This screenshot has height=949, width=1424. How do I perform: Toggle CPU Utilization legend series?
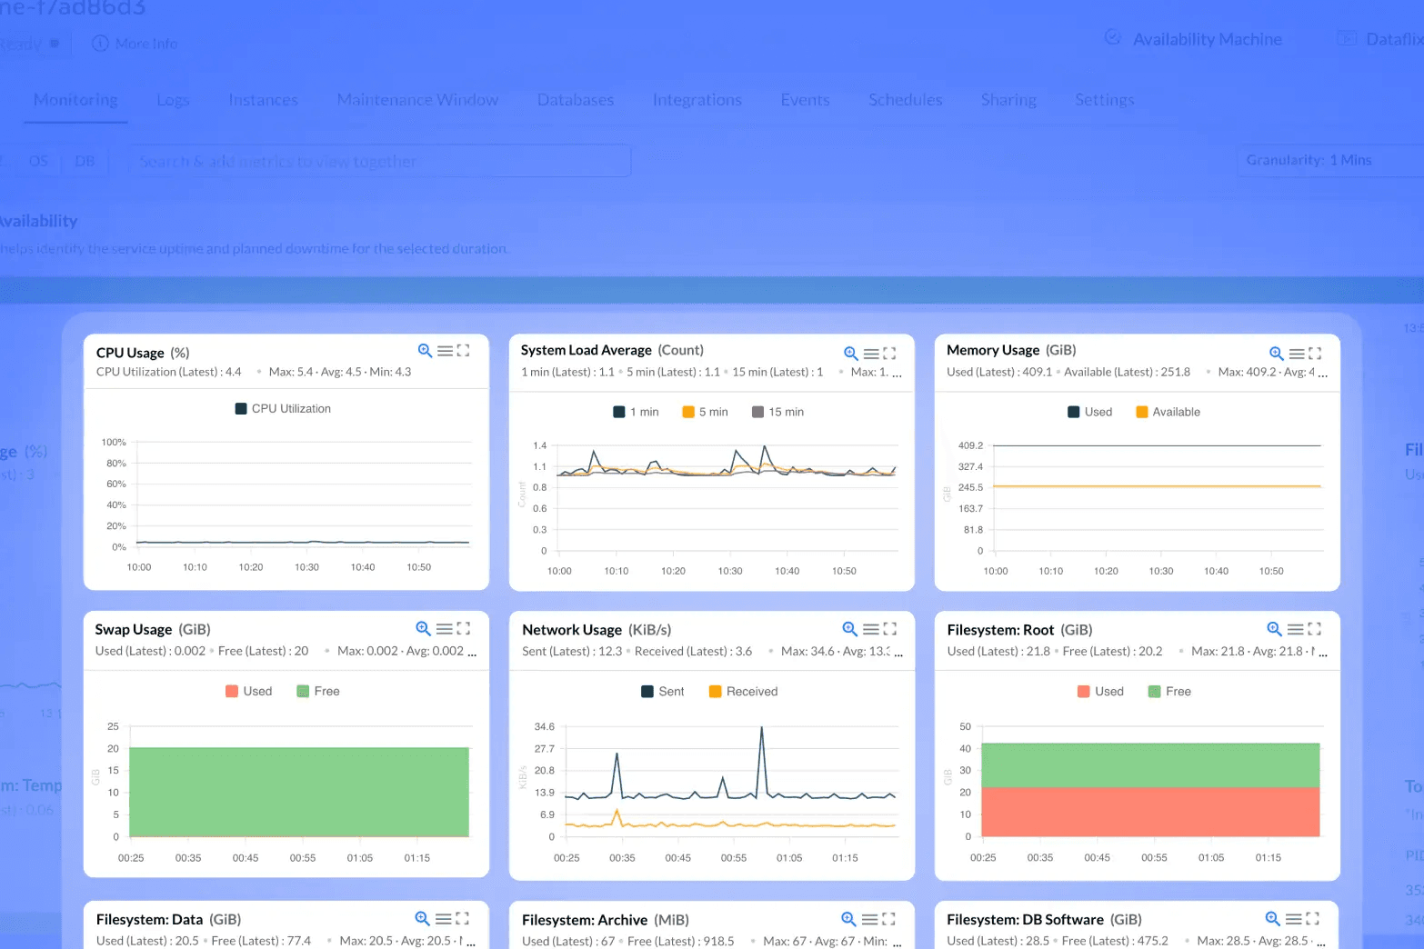click(x=283, y=409)
